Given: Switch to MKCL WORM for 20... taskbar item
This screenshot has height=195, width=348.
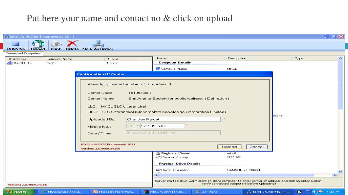Looking at the screenshot, I should click(166, 192).
